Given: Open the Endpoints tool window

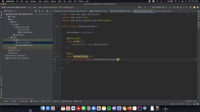Looking at the screenshot, I should [x=67, y=101].
